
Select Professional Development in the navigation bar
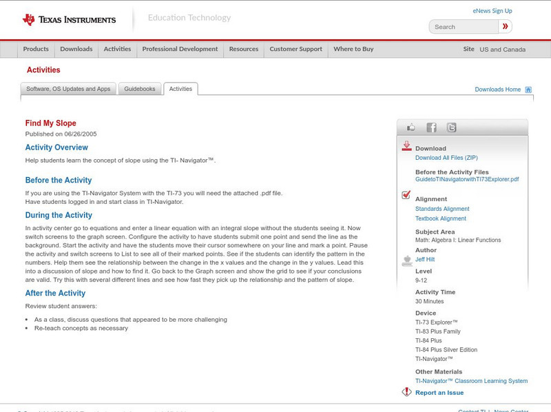(x=181, y=49)
